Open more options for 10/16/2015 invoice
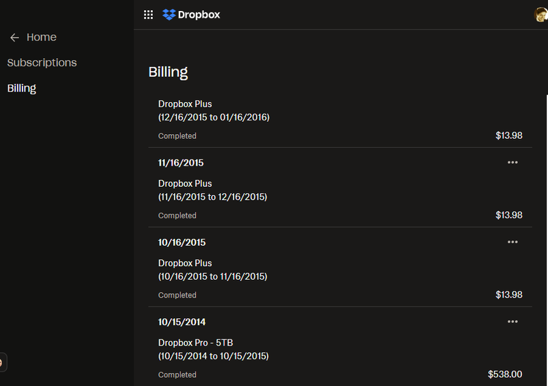 tap(512, 242)
